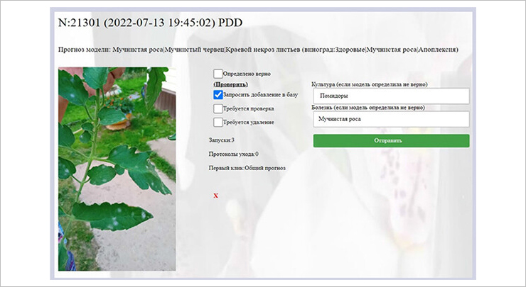
Task: Click the red X icon
Action: (216, 194)
